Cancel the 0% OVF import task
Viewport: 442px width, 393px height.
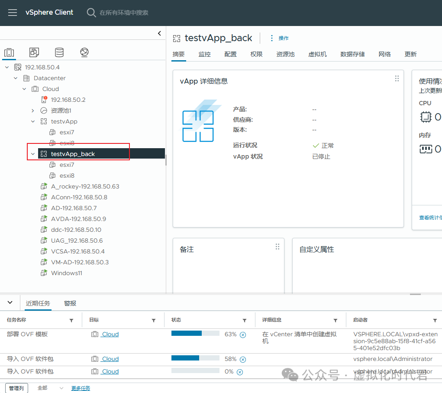[x=239, y=372]
